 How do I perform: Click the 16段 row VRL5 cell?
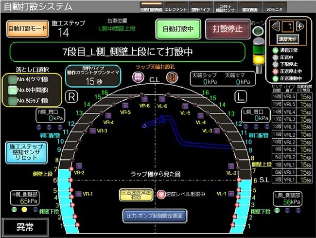point(289,96)
